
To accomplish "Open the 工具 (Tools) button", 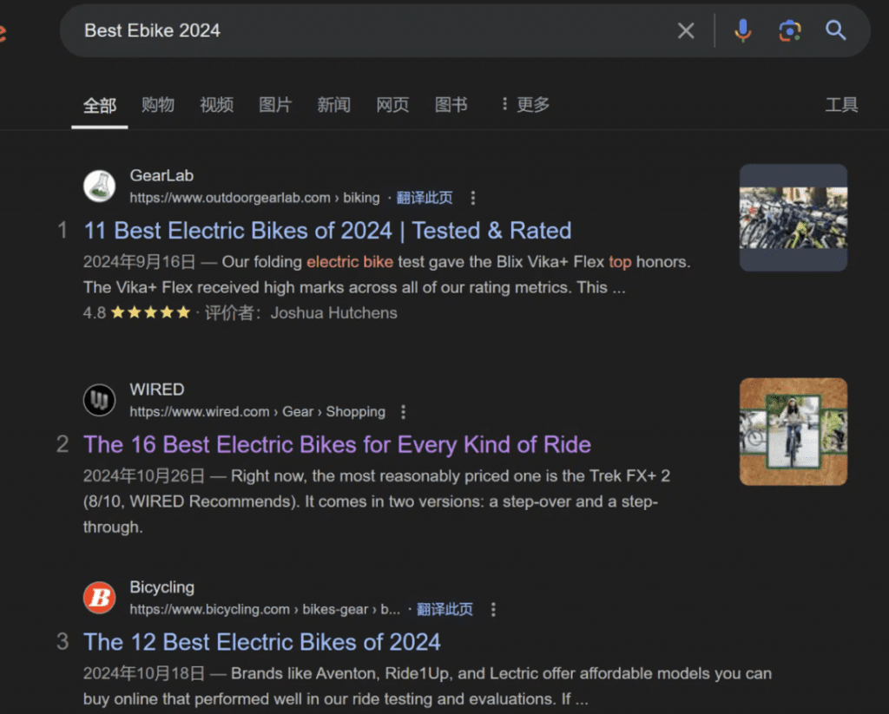I will point(841,105).
